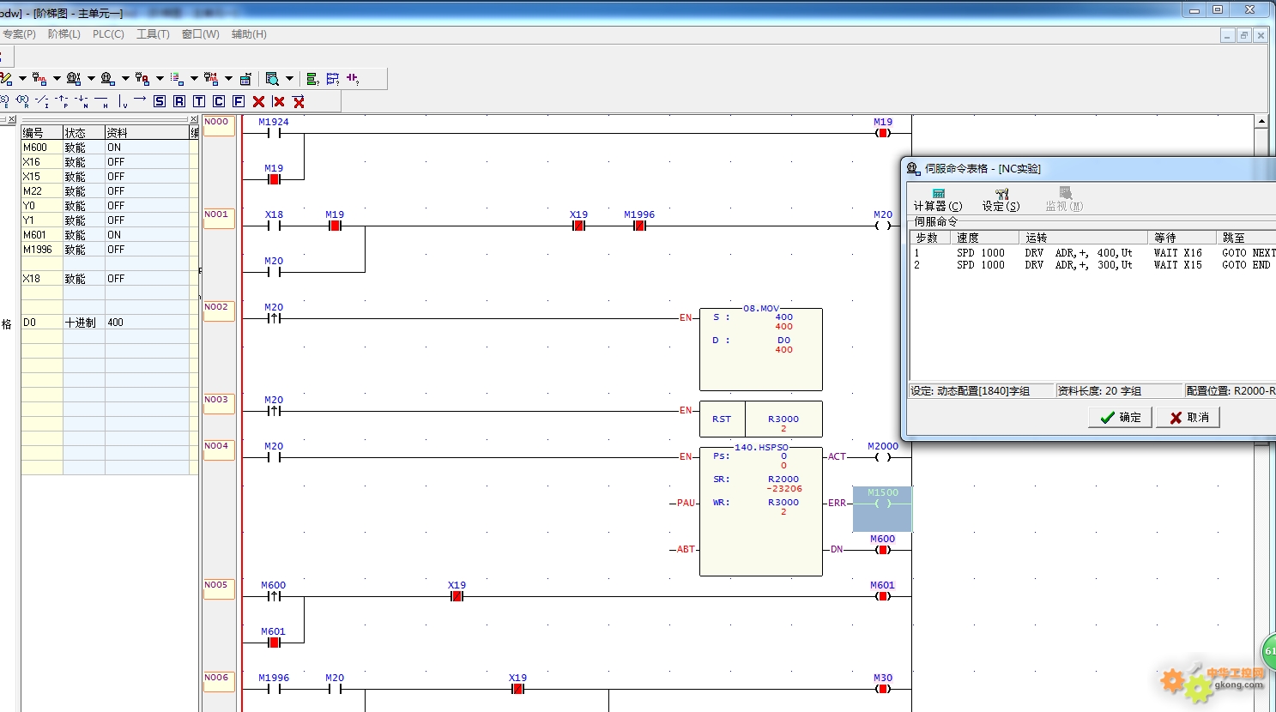Click the plug with waveform toolbar icon
The width and height of the screenshot is (1276, 712).
39,79
